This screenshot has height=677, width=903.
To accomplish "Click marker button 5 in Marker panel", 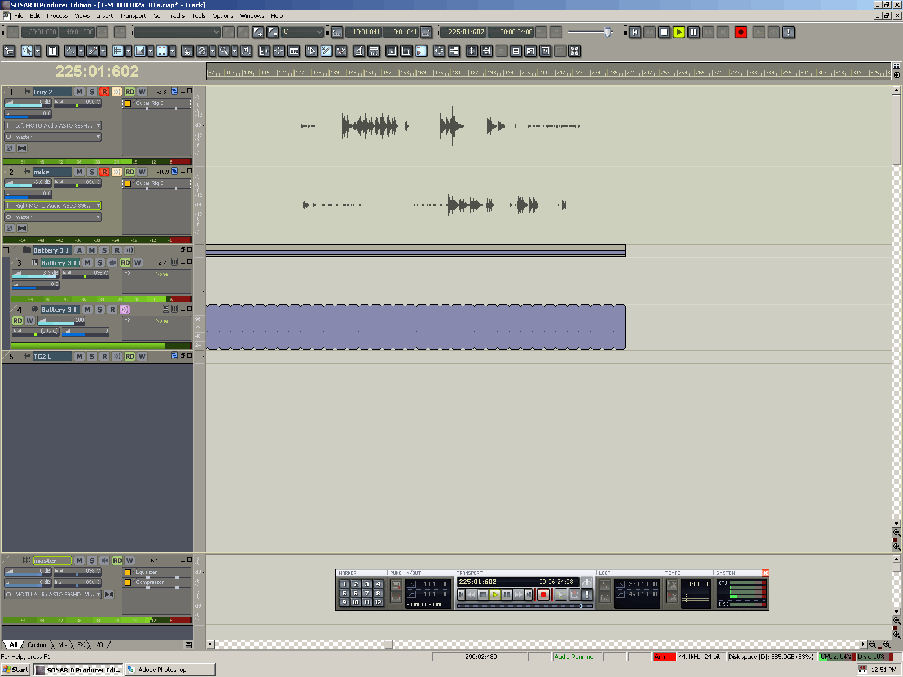I will pos(344,594).
